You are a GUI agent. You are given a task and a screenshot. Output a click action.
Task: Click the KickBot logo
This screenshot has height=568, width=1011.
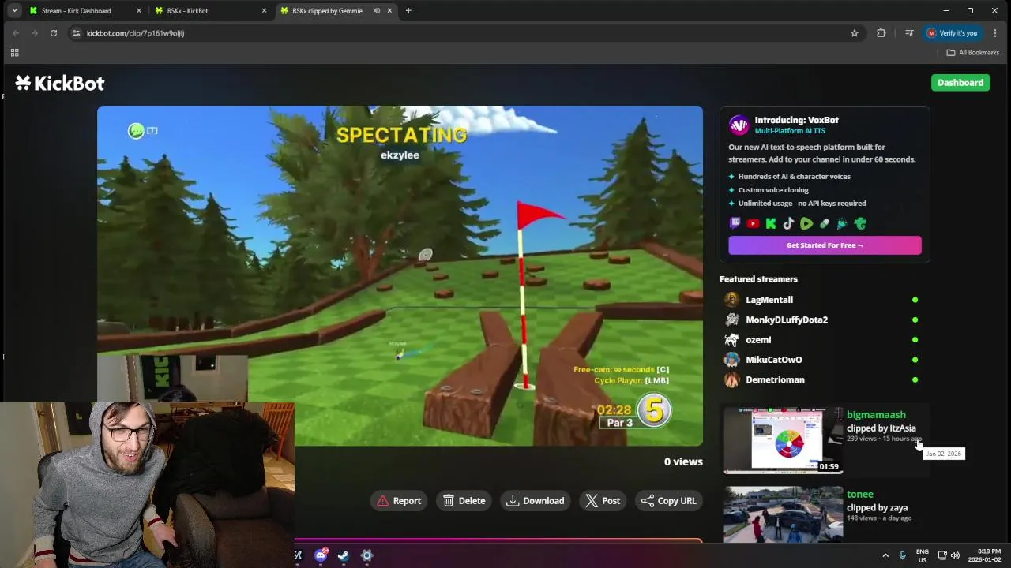pyautogui.click(x=60, y=83)
